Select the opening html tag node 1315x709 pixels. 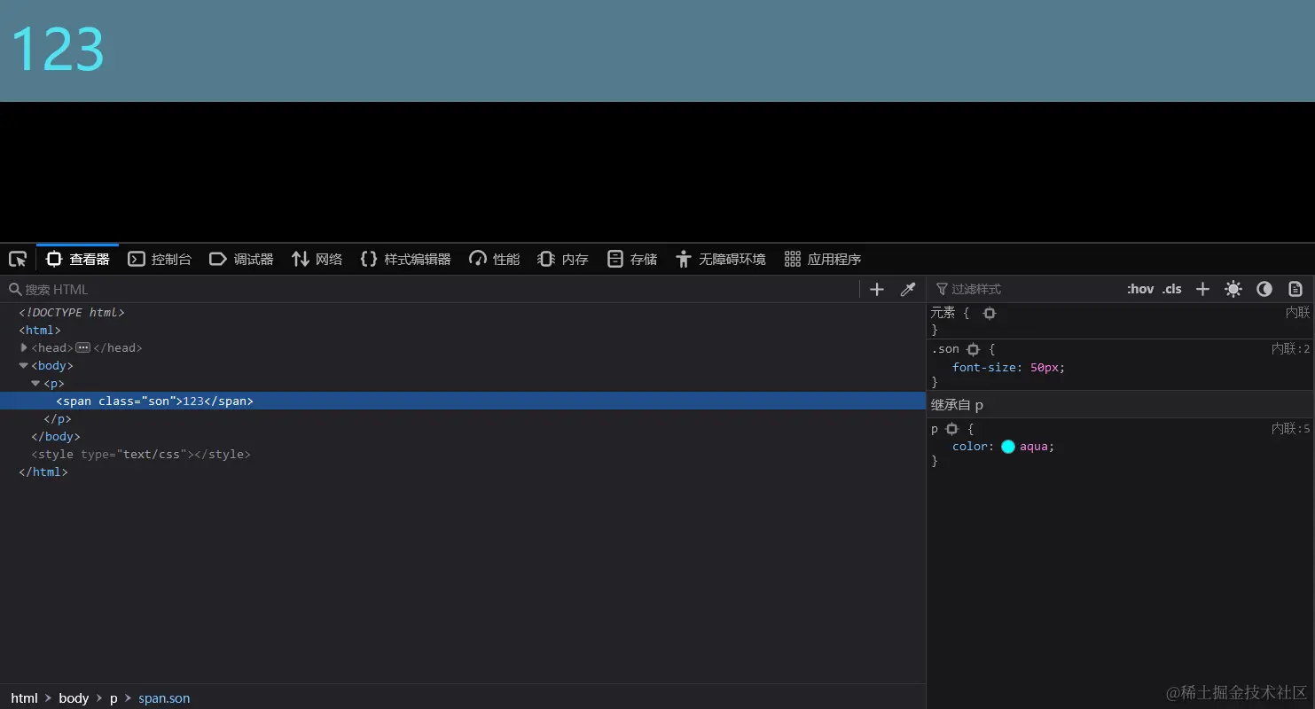[40, 331]
